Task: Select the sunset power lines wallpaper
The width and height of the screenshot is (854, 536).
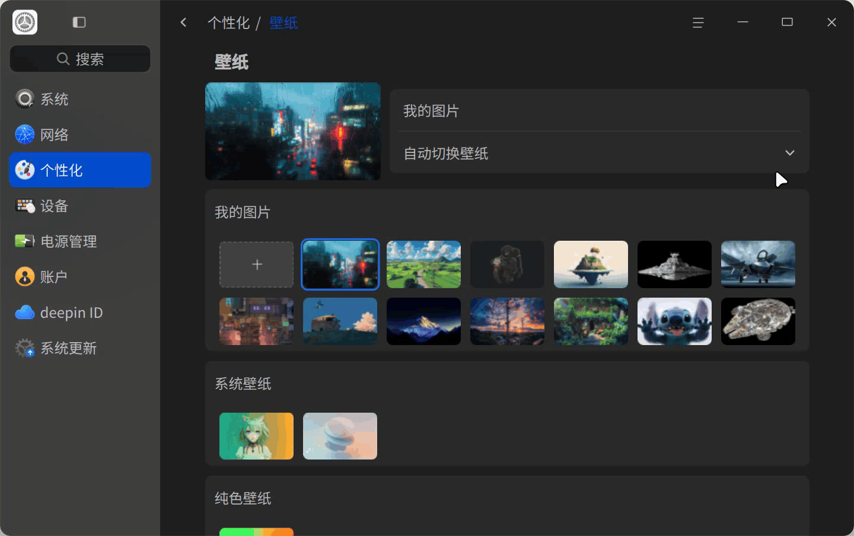Action: (507, 321)
